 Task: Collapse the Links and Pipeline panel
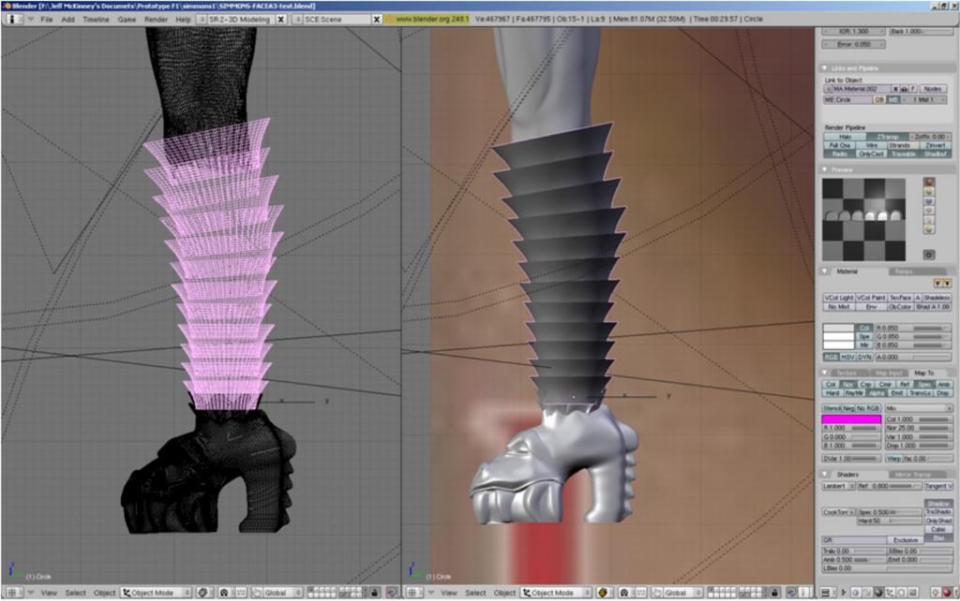[825, 67]
